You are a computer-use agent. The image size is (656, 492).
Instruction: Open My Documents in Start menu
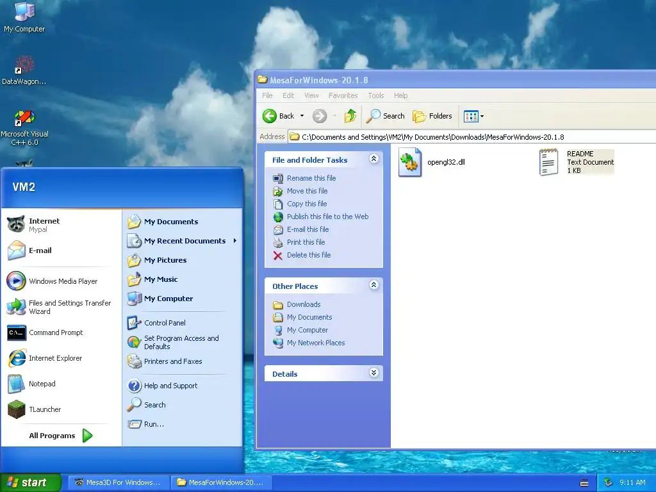click(163, 222)
